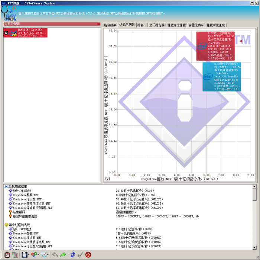Click the gray checkmark OK icon
The width and height of the screenshot is (260, 260).
pyautogui.click(x=81, y=255)
